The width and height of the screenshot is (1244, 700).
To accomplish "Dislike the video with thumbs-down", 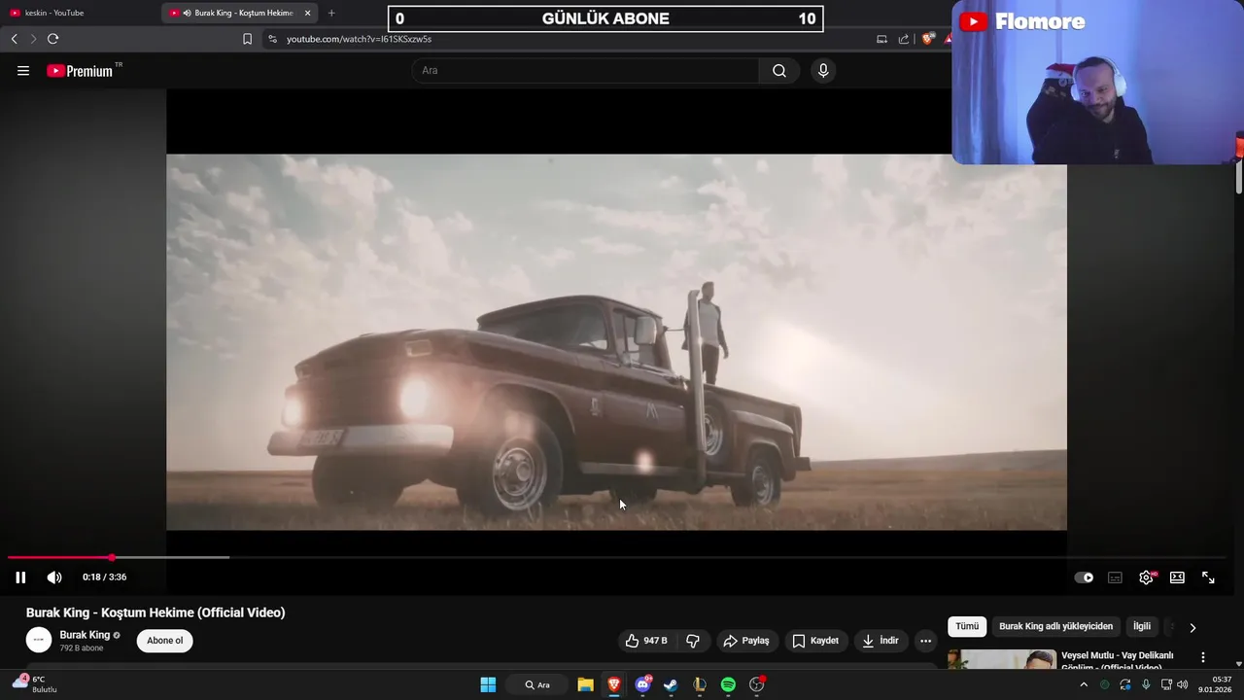I will 693,641.
